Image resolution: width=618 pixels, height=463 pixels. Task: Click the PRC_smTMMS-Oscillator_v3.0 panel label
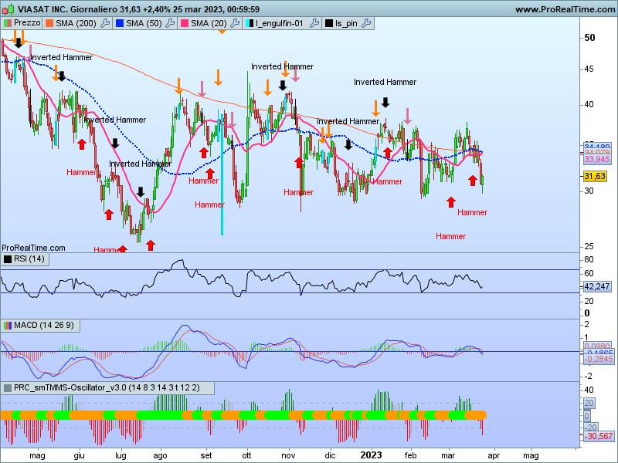(x=107, y=388)
